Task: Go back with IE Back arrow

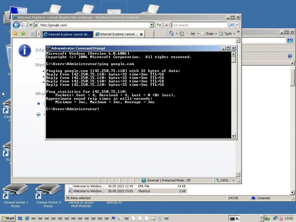Action: click(16, 25)
